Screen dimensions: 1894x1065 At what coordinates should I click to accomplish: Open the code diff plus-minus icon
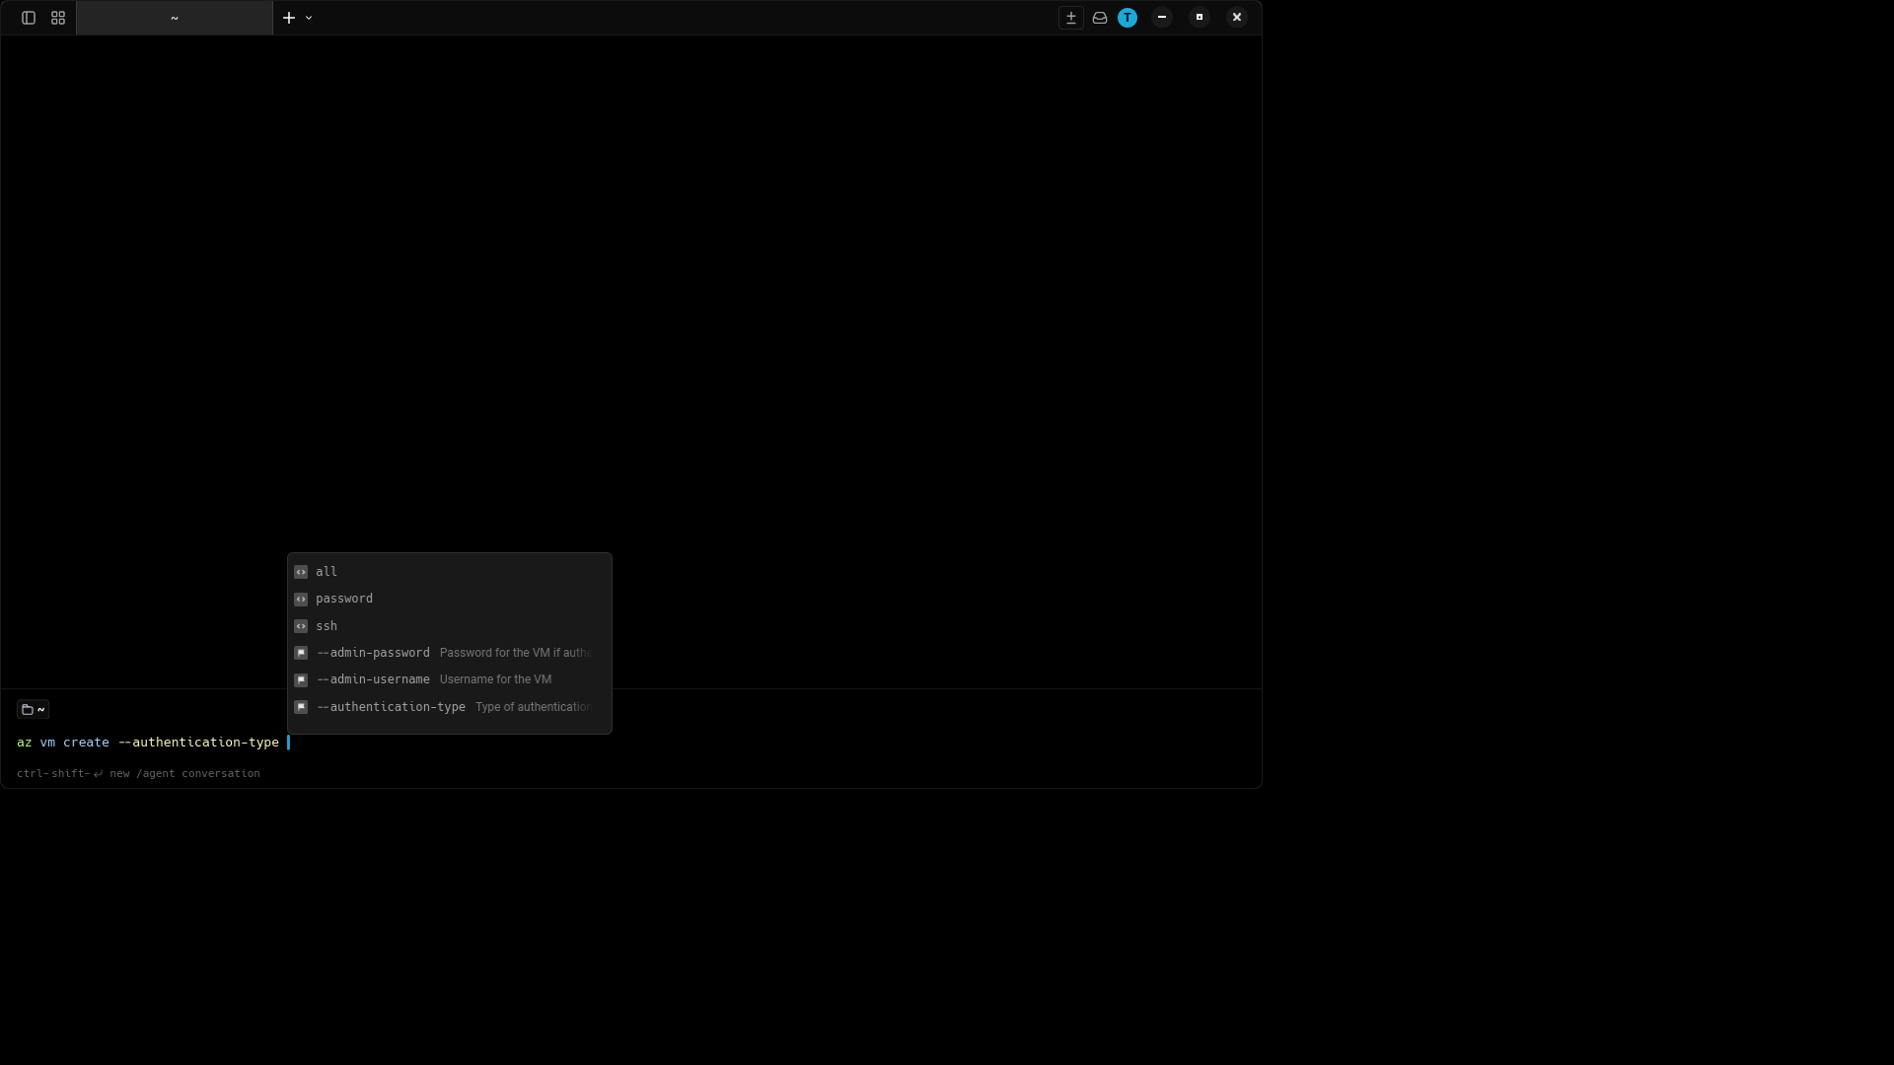[x=1071, y=18]
